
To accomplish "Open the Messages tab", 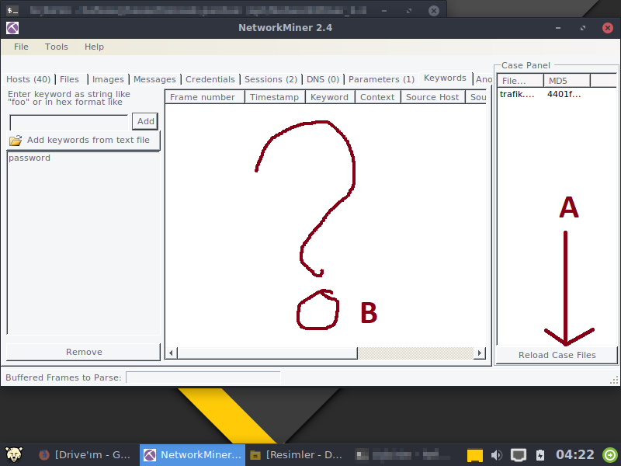I will pos(154,79).
